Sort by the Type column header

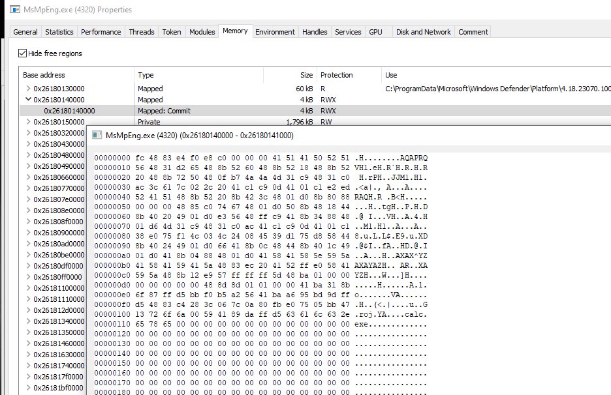[x=198, y=75]
